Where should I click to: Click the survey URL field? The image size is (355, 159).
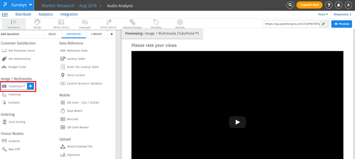click(291, 24)
